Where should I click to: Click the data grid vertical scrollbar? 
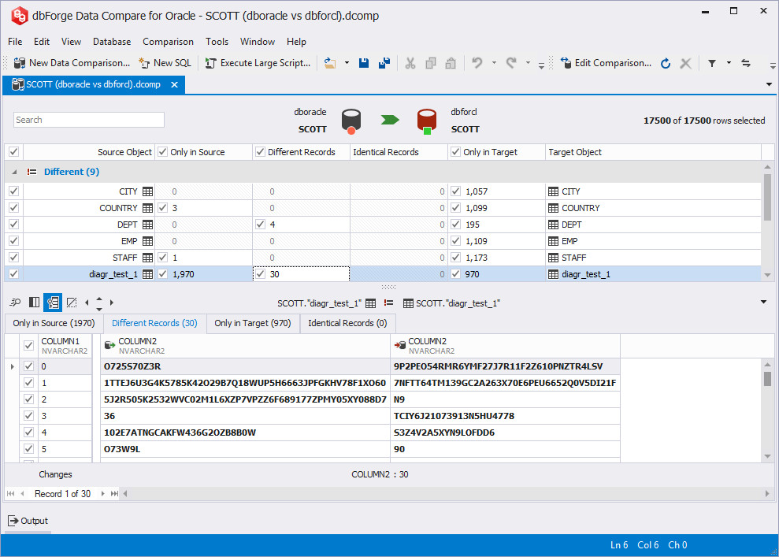pyautogui.click(x=767, y=377)
